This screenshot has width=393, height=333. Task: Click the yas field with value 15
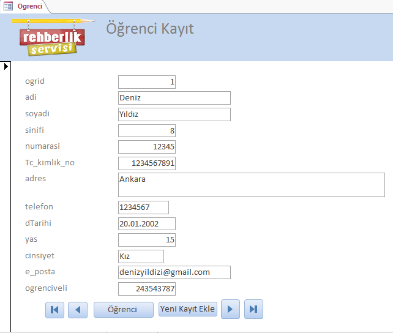[147, 240]
